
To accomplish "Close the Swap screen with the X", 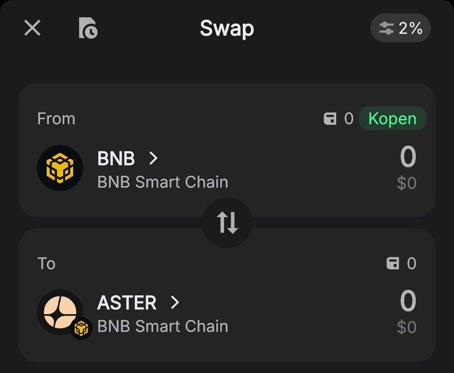I will point(32,28).
